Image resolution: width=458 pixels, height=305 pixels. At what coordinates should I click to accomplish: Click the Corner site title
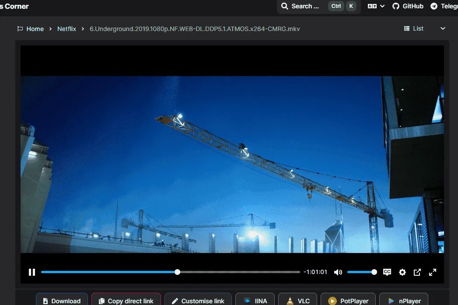click(x=14, y=6)
